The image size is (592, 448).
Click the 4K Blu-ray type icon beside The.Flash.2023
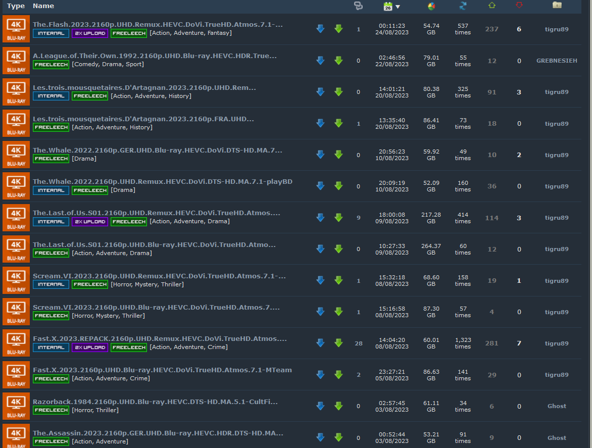point(16,29)
